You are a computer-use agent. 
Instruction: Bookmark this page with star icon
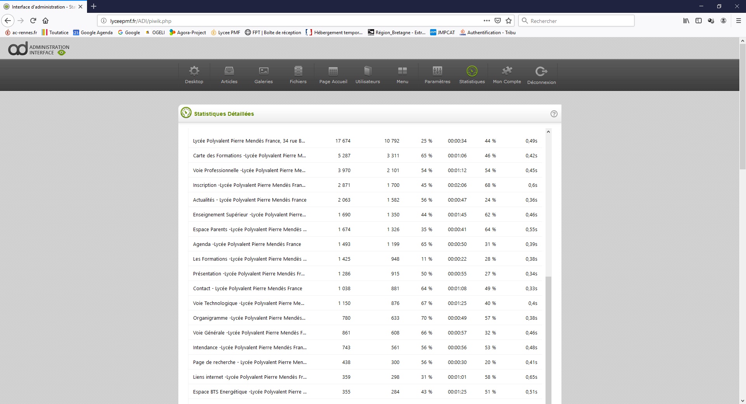tap(509, 21)
